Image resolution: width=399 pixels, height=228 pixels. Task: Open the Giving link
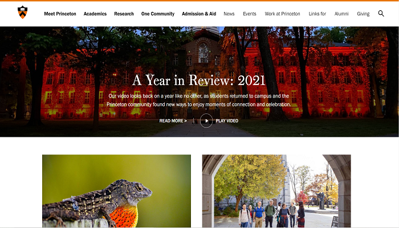click(x=363, y=14)
